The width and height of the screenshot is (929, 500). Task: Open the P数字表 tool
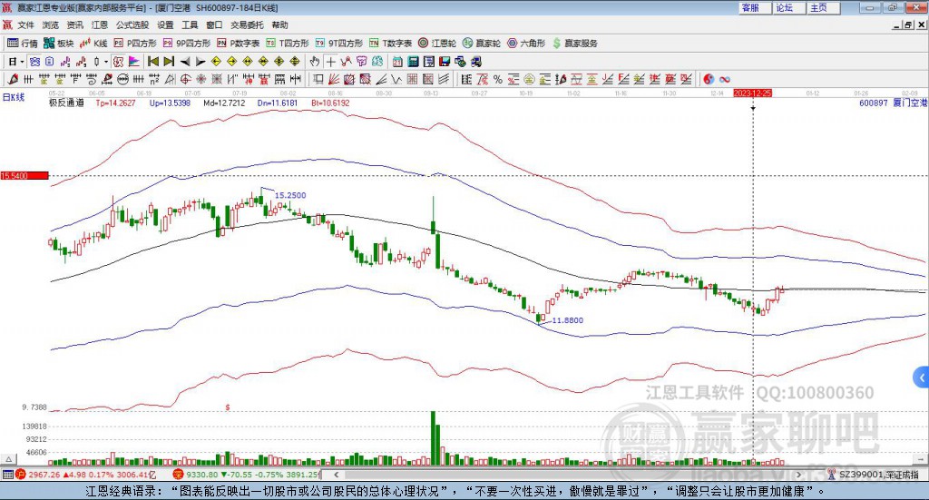coord(239,44)
